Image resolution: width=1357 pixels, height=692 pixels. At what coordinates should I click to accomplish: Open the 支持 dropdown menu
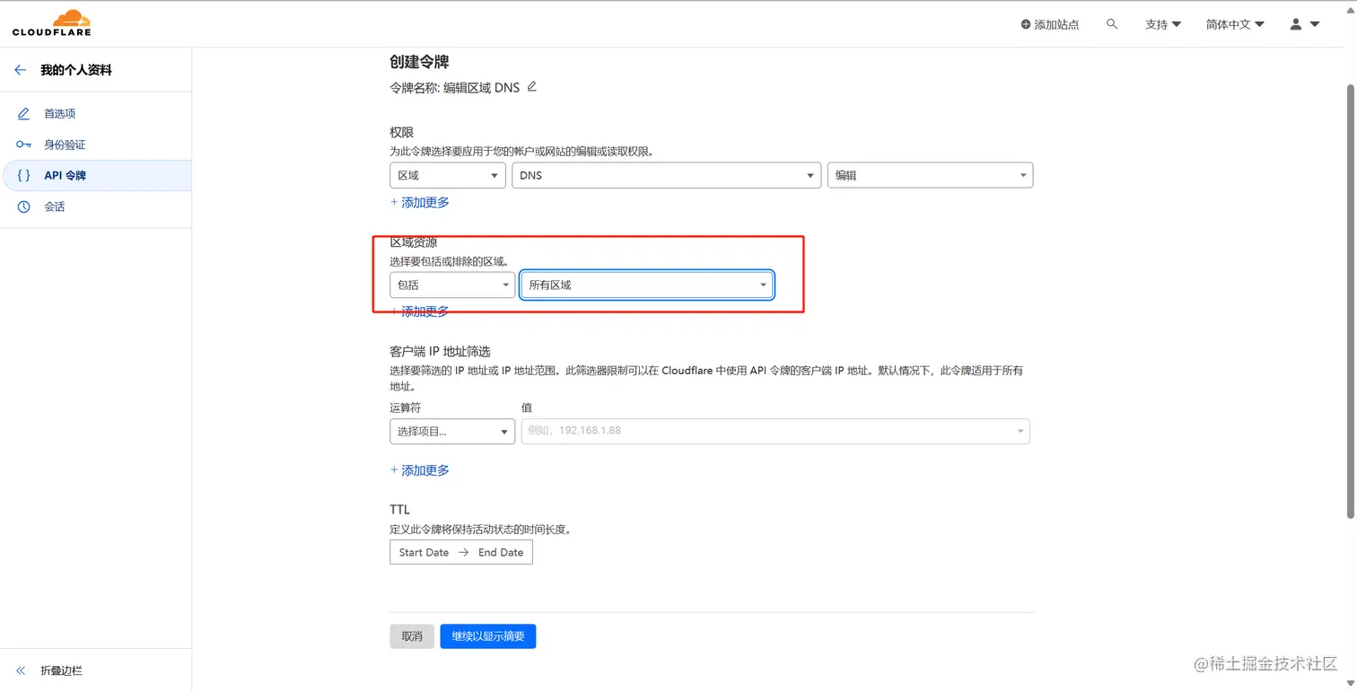click(x=1163, y=24)
